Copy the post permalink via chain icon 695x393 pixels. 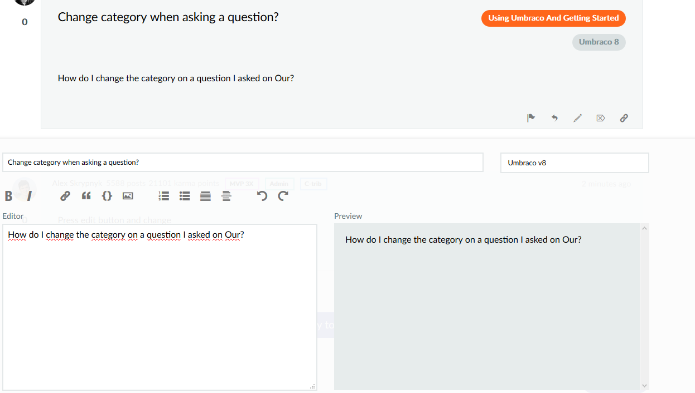point(624,118)
